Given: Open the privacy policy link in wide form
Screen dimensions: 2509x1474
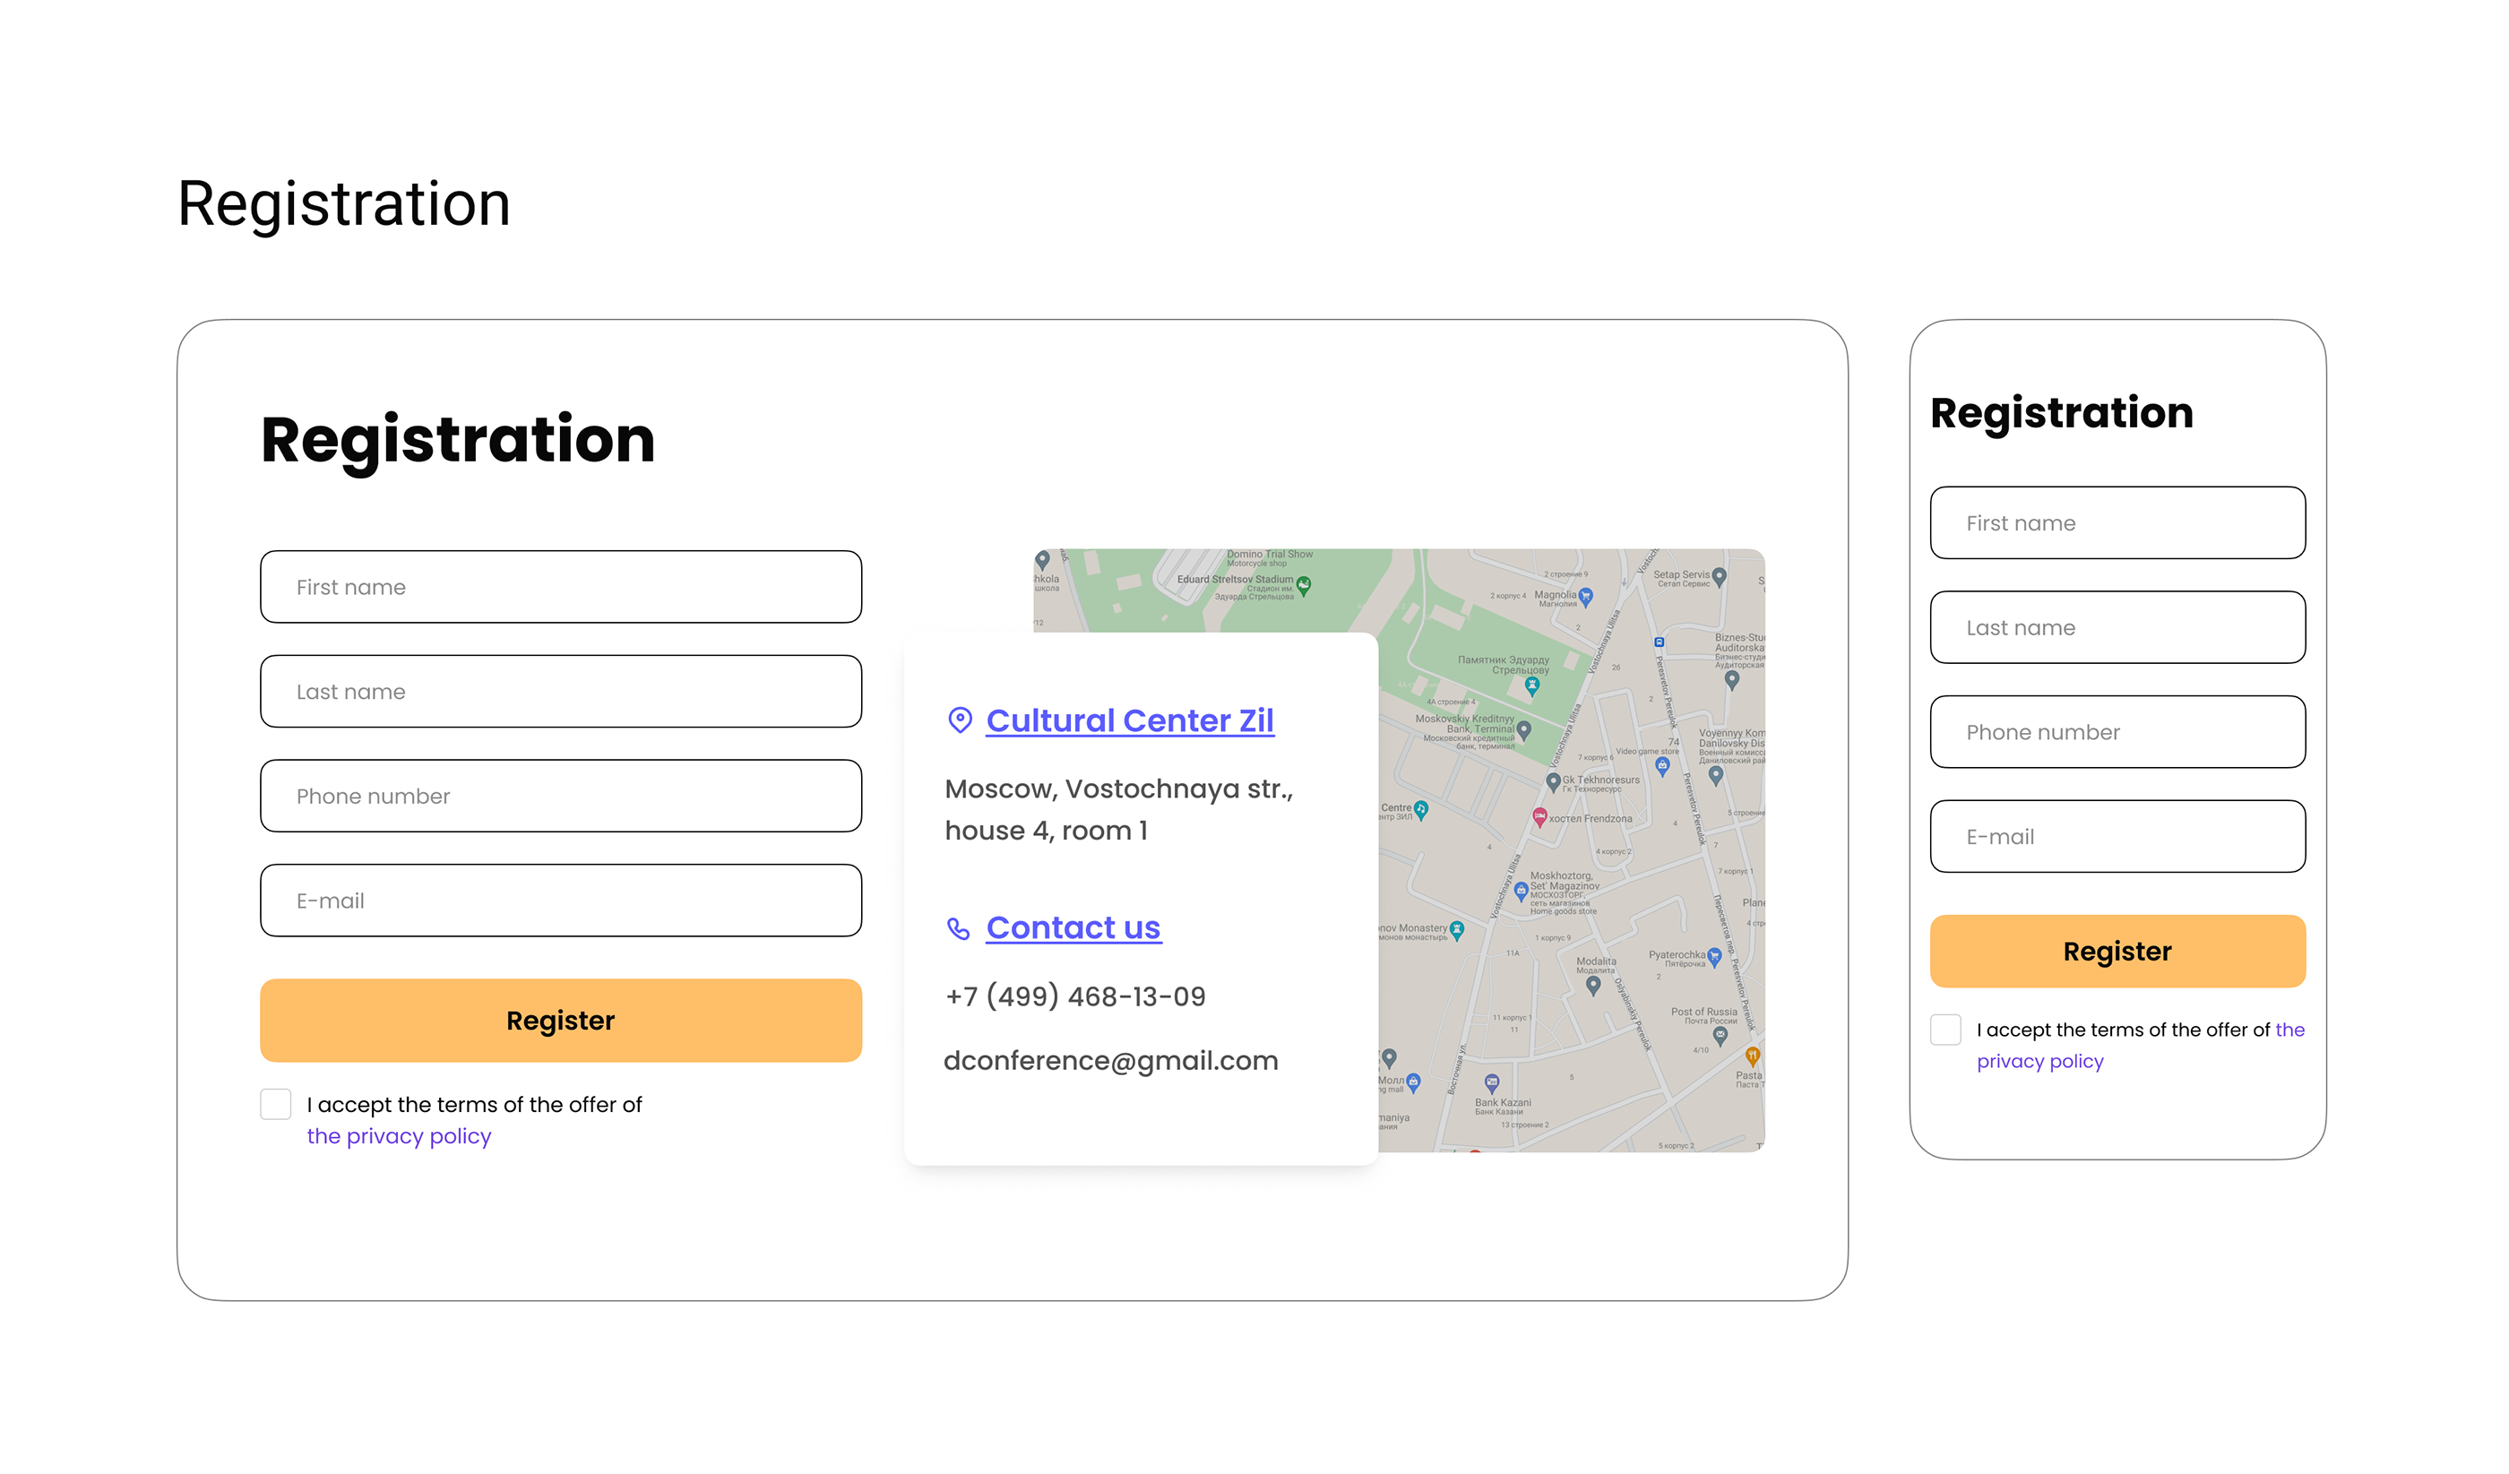Looking at the screenshot, I should (x=400, y=1136).
